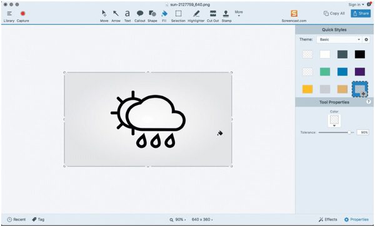Pick the purple quick style swatch
This screenshot has width=375, height=227.
[x=360, y=72]
